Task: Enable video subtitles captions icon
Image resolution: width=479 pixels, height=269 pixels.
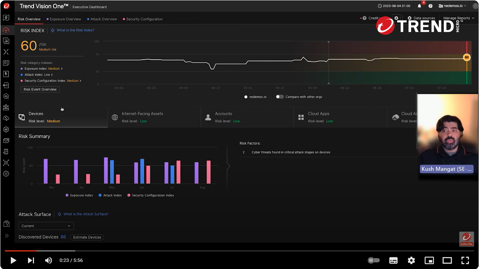Action: tap(393, 260)
